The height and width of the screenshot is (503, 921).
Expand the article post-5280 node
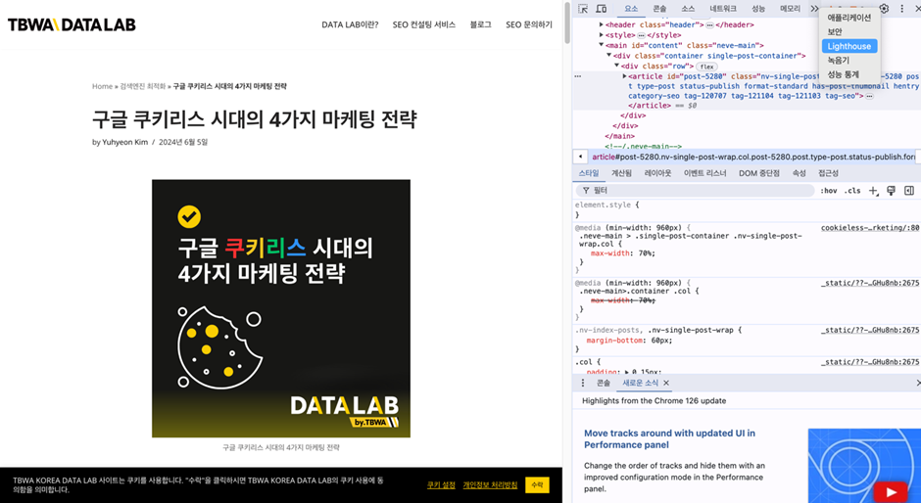pyautogui.click(x=625, y=75)
